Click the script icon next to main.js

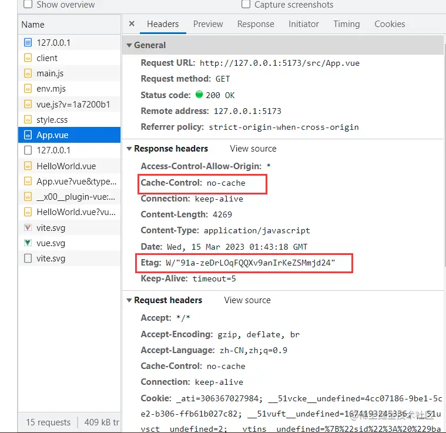tap(28, 73)
